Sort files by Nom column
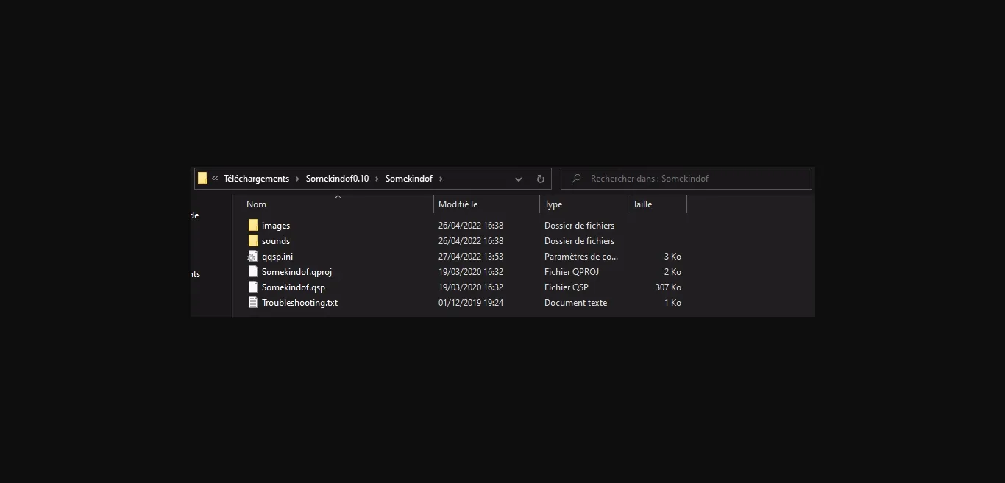This screenshot has height=483, width=1005. click(257, 204)
